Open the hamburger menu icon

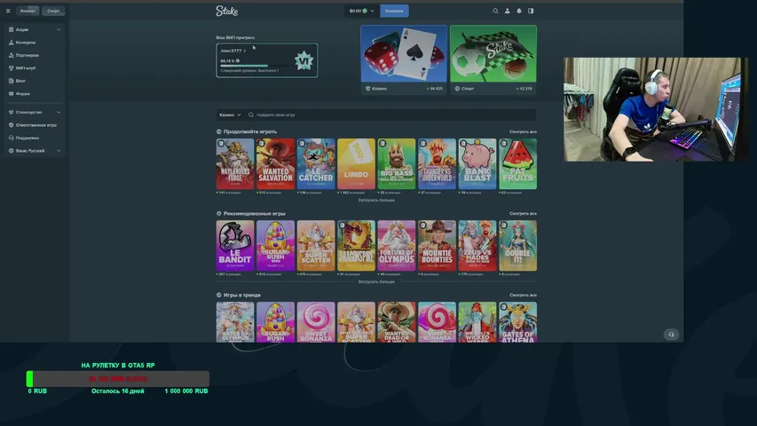(8, 11)
